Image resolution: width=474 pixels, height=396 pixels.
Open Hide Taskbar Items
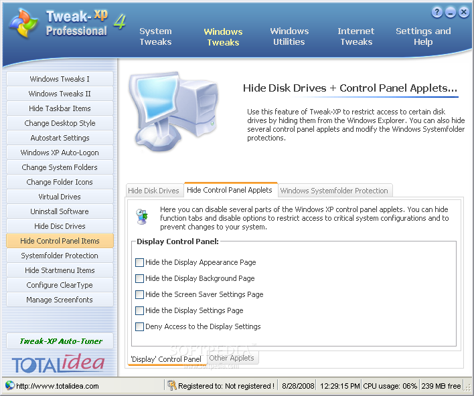pos(60,108)
